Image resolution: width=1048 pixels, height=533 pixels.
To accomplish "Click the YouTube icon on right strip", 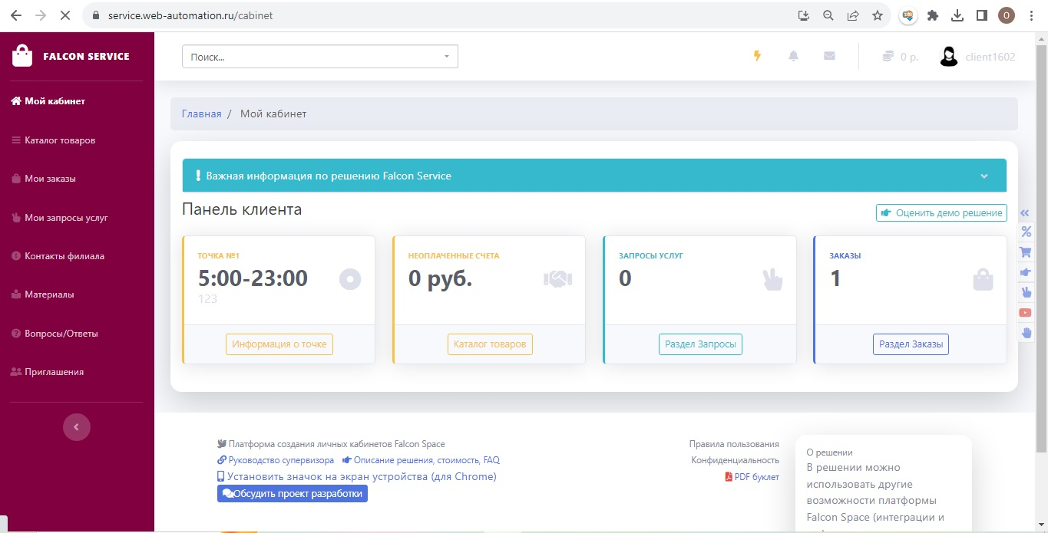I will coord(1026,313).
